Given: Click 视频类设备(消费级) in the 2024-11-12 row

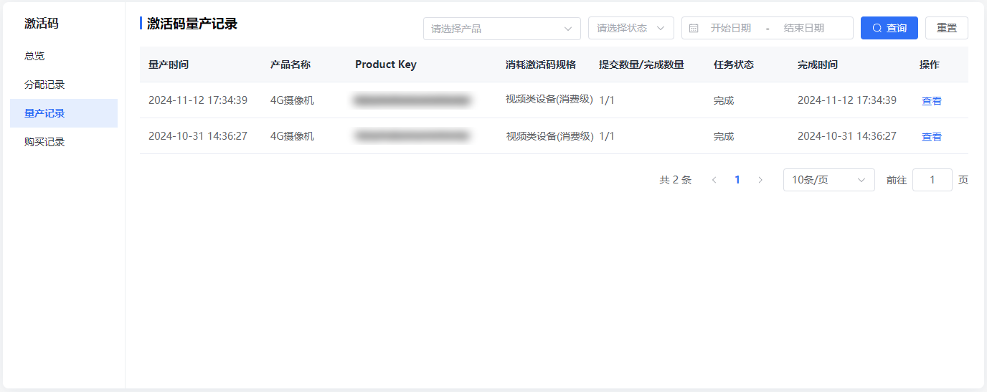Looking at the screenshot, I should pos(549,100).
